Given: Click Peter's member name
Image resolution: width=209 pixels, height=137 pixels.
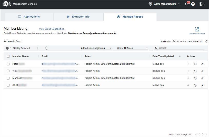Looking at the screenshot, I should [x=18, y=64].
